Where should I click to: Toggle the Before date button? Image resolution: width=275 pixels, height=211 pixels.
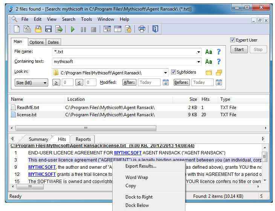click(182, 82)
